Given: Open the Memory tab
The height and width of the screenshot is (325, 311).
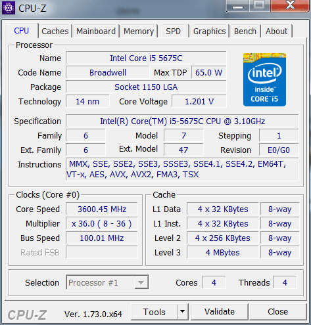Looking at the screenshot, I should tap(139, 32).
